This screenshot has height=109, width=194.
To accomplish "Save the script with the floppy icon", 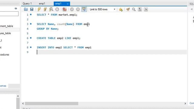I will point(32,9).
